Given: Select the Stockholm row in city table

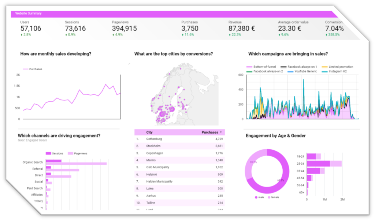Looking at the screenshot, I should pyautogui.click(x=179, y=146).
